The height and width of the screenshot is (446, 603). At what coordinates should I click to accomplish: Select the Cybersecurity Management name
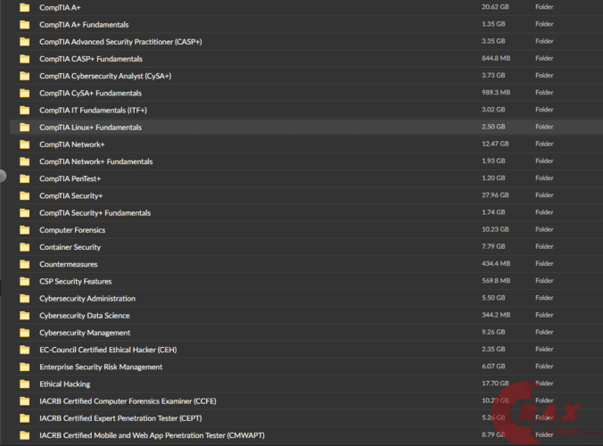(x=85, y=333)
